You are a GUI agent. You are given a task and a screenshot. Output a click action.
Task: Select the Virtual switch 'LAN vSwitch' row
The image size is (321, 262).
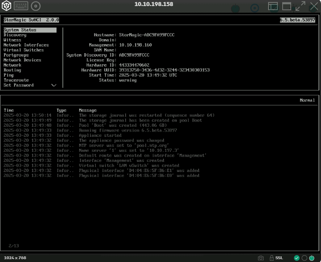click(x=91, y=166)
